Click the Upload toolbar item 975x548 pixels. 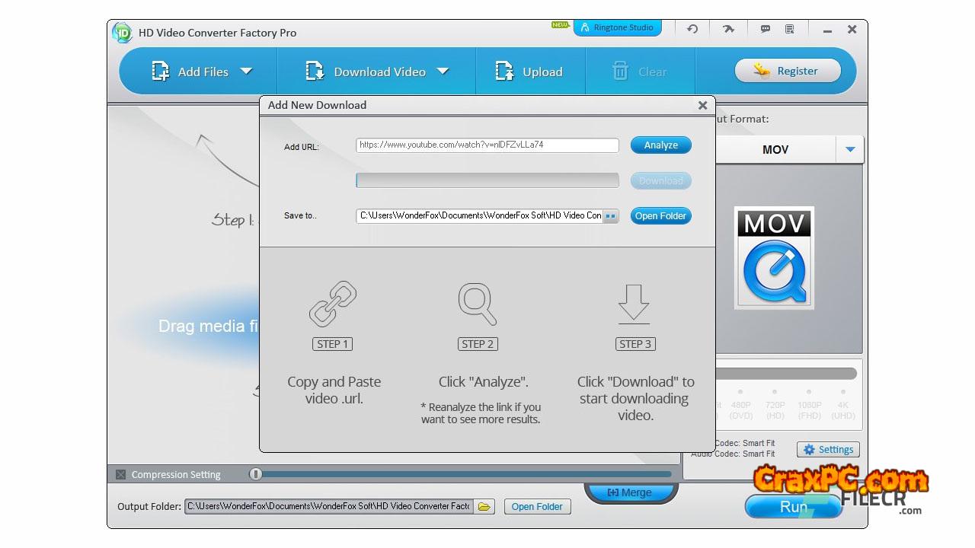point(530,72)
